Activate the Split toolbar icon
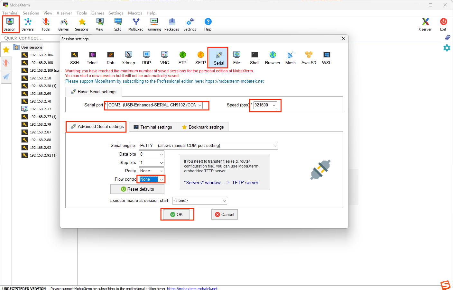 tap(118, 24)
